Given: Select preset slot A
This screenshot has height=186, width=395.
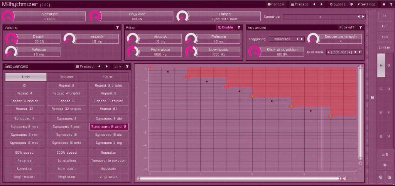Looking at the screenshot, I should click(x=381, y=65).
